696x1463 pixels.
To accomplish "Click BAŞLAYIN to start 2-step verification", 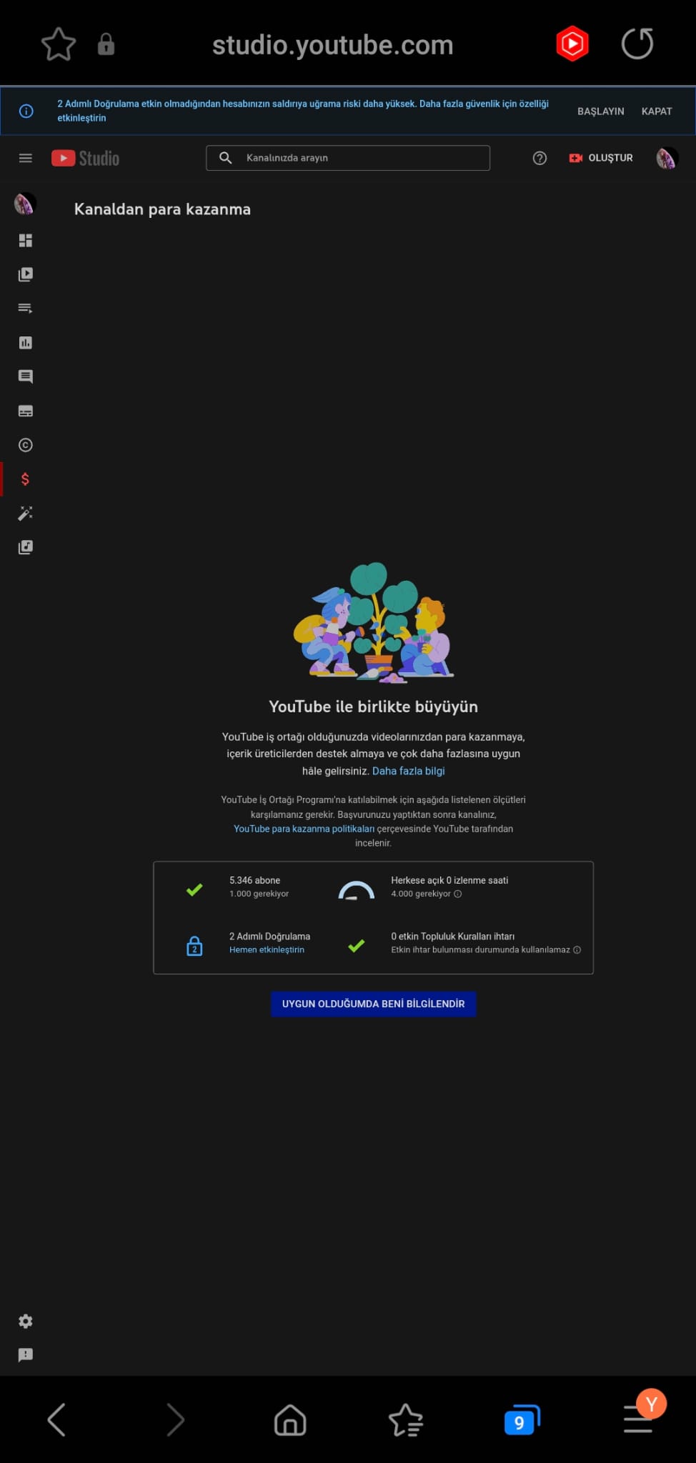I will click(x=600, y=111).
